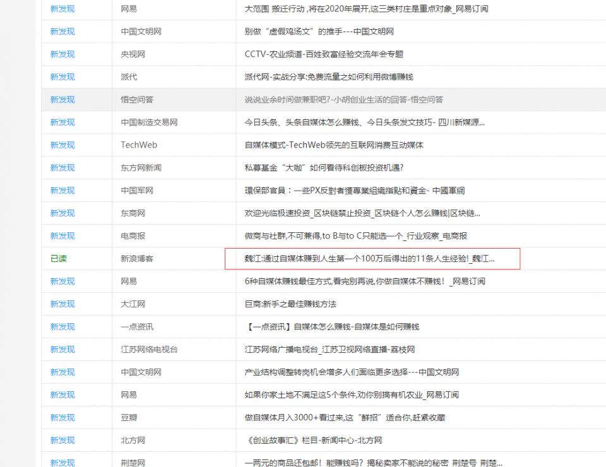Click 新发现 status beside TechWeb
The height and width of the screenshot is (467, 606).
pyautogui.click(x=62, y=145)
